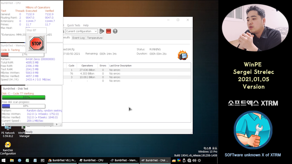Start tests with the play arrow icon
292x164 pixels.
click(x=102, y=31)
